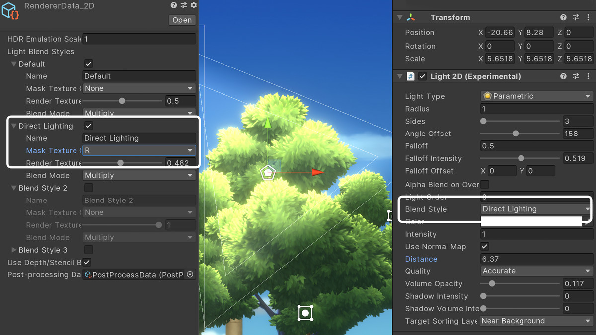Click the red X-axis move arrow
The height and width of the screenshot is (335, 596).
pos(317,172)
